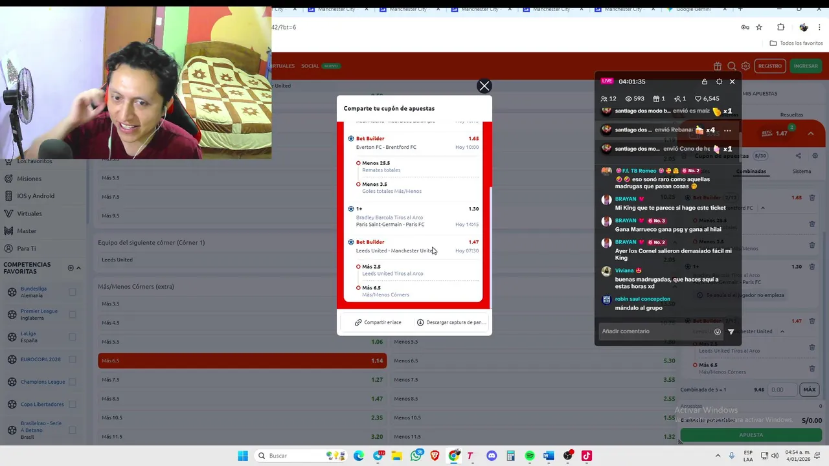The height and width of the screenshot is (466, 829).
Task: Click share icon in Cupón de apuestas
Action: pos(798,156)
